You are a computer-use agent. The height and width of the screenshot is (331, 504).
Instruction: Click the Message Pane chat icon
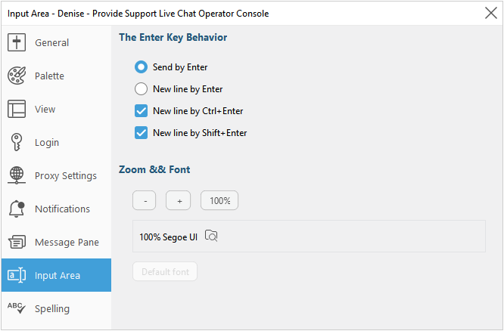pyautogui.click(x=17, y=243)
